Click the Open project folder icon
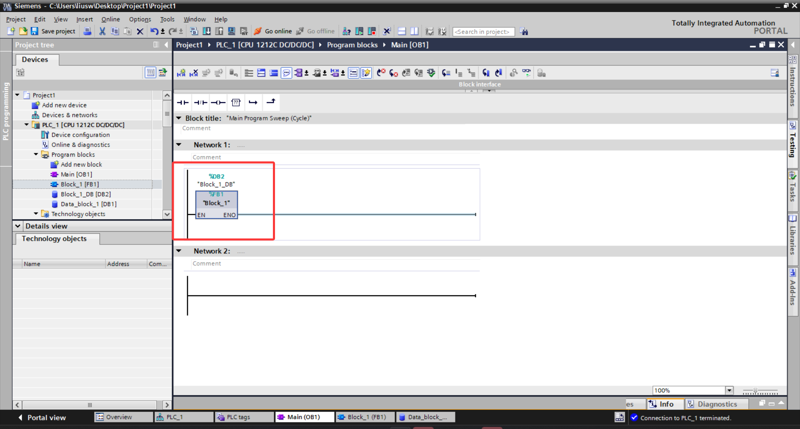The image size is (800, 429). (x=23, y=31)
